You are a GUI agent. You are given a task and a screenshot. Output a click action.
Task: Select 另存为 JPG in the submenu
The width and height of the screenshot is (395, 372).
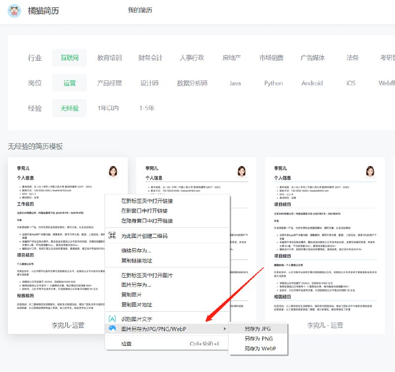(x=257, y=328)
